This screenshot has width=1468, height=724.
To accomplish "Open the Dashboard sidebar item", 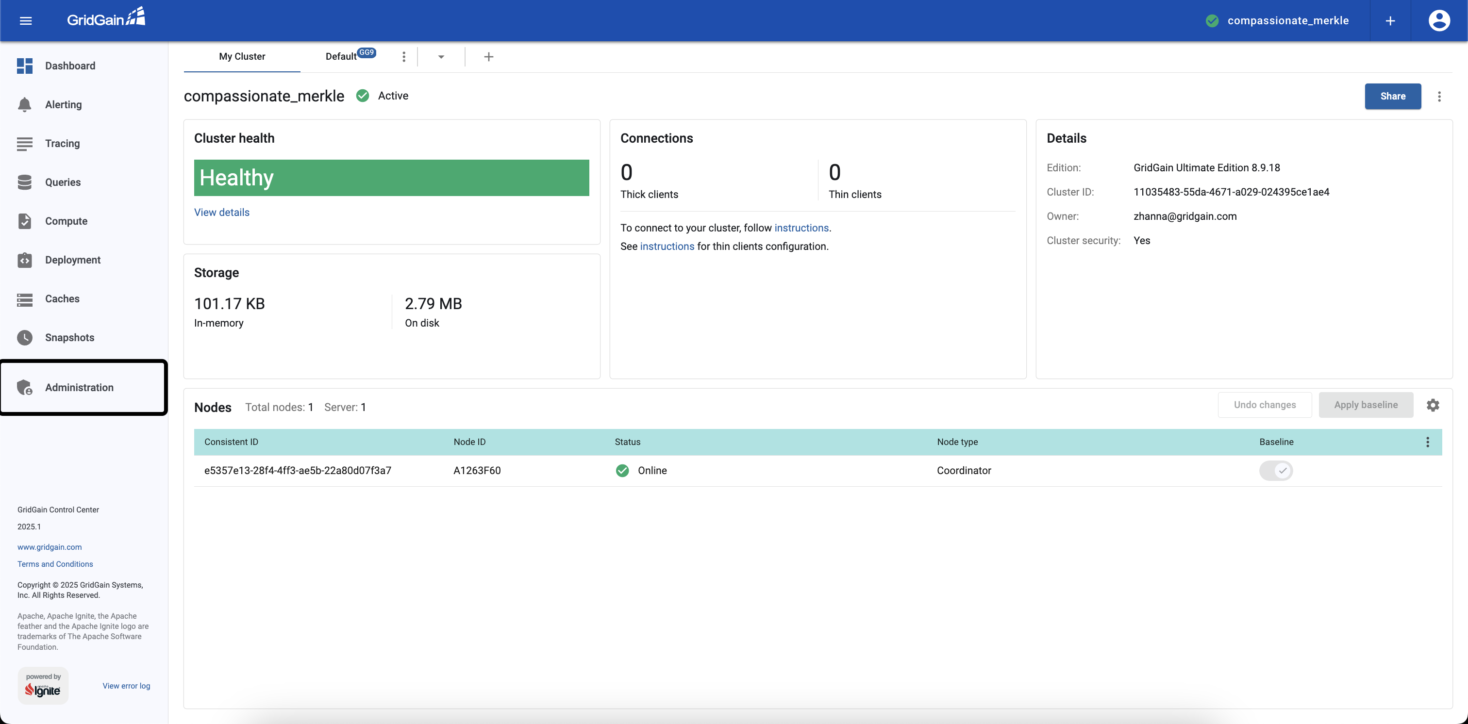I will click(x=84, y=66).
